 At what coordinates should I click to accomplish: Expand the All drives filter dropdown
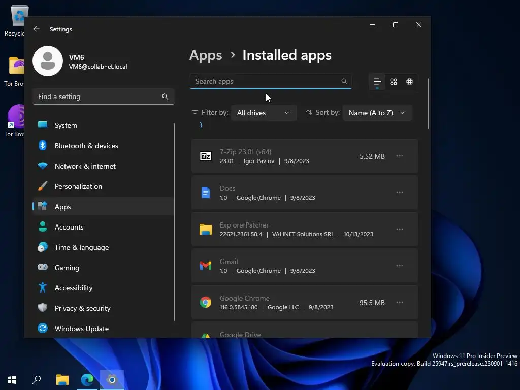point(264,113)
